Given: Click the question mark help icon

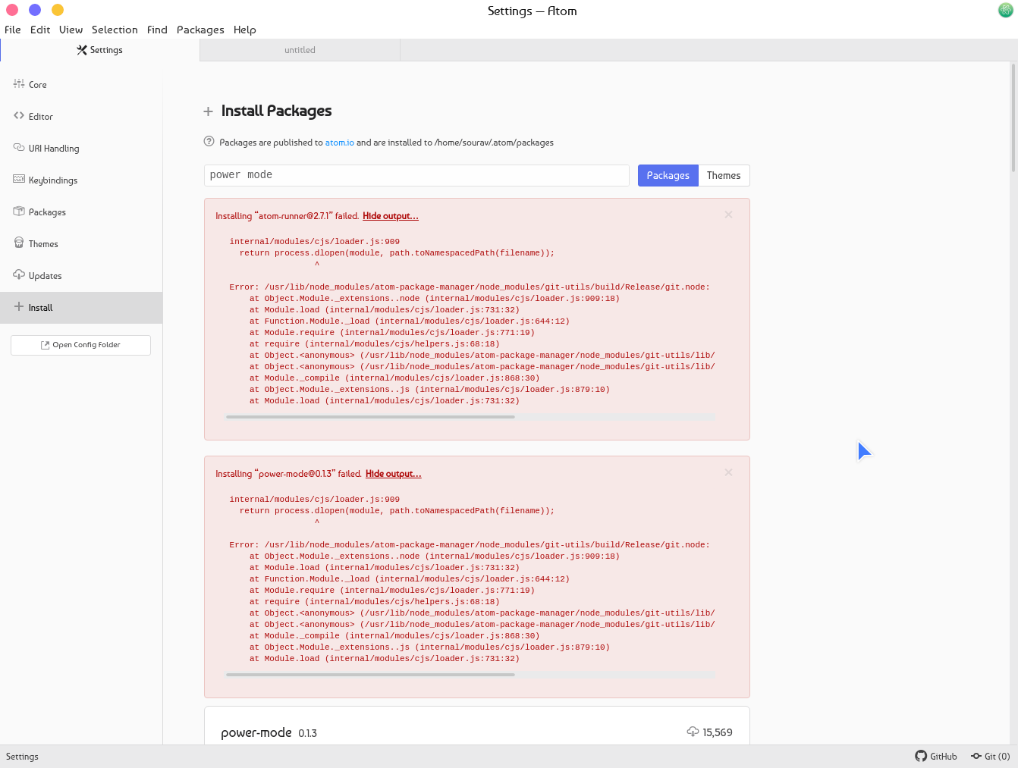Looking at the screenshot, I should click(x=209, y=142).
